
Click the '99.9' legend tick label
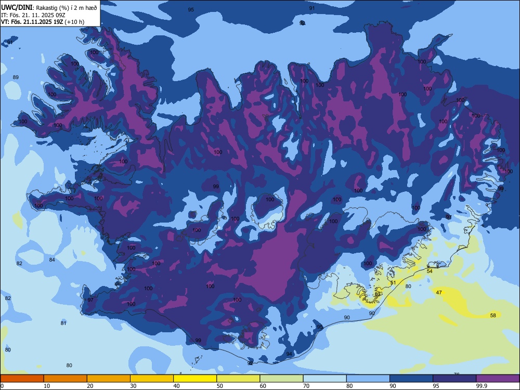[x=481, y=386]
